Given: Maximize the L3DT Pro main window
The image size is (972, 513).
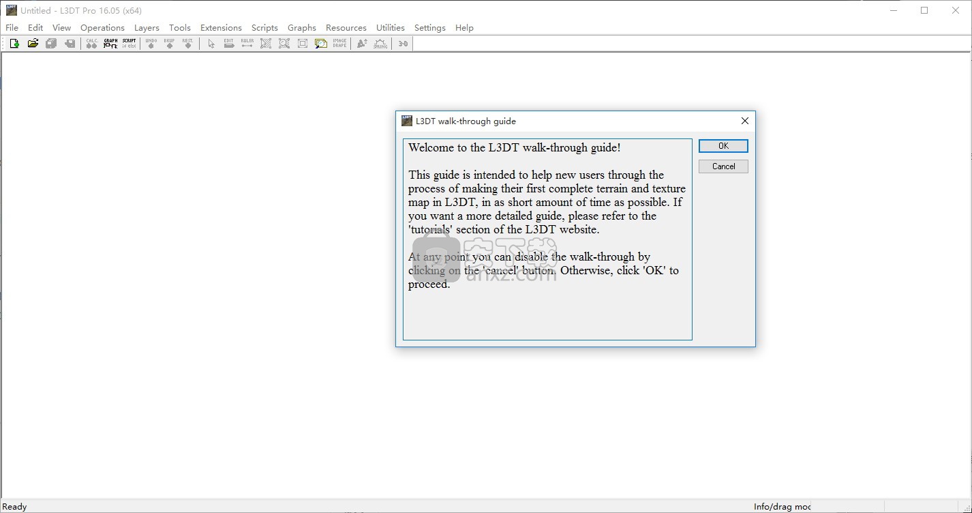Looking at the screenshot, I should tap(924, 10).
